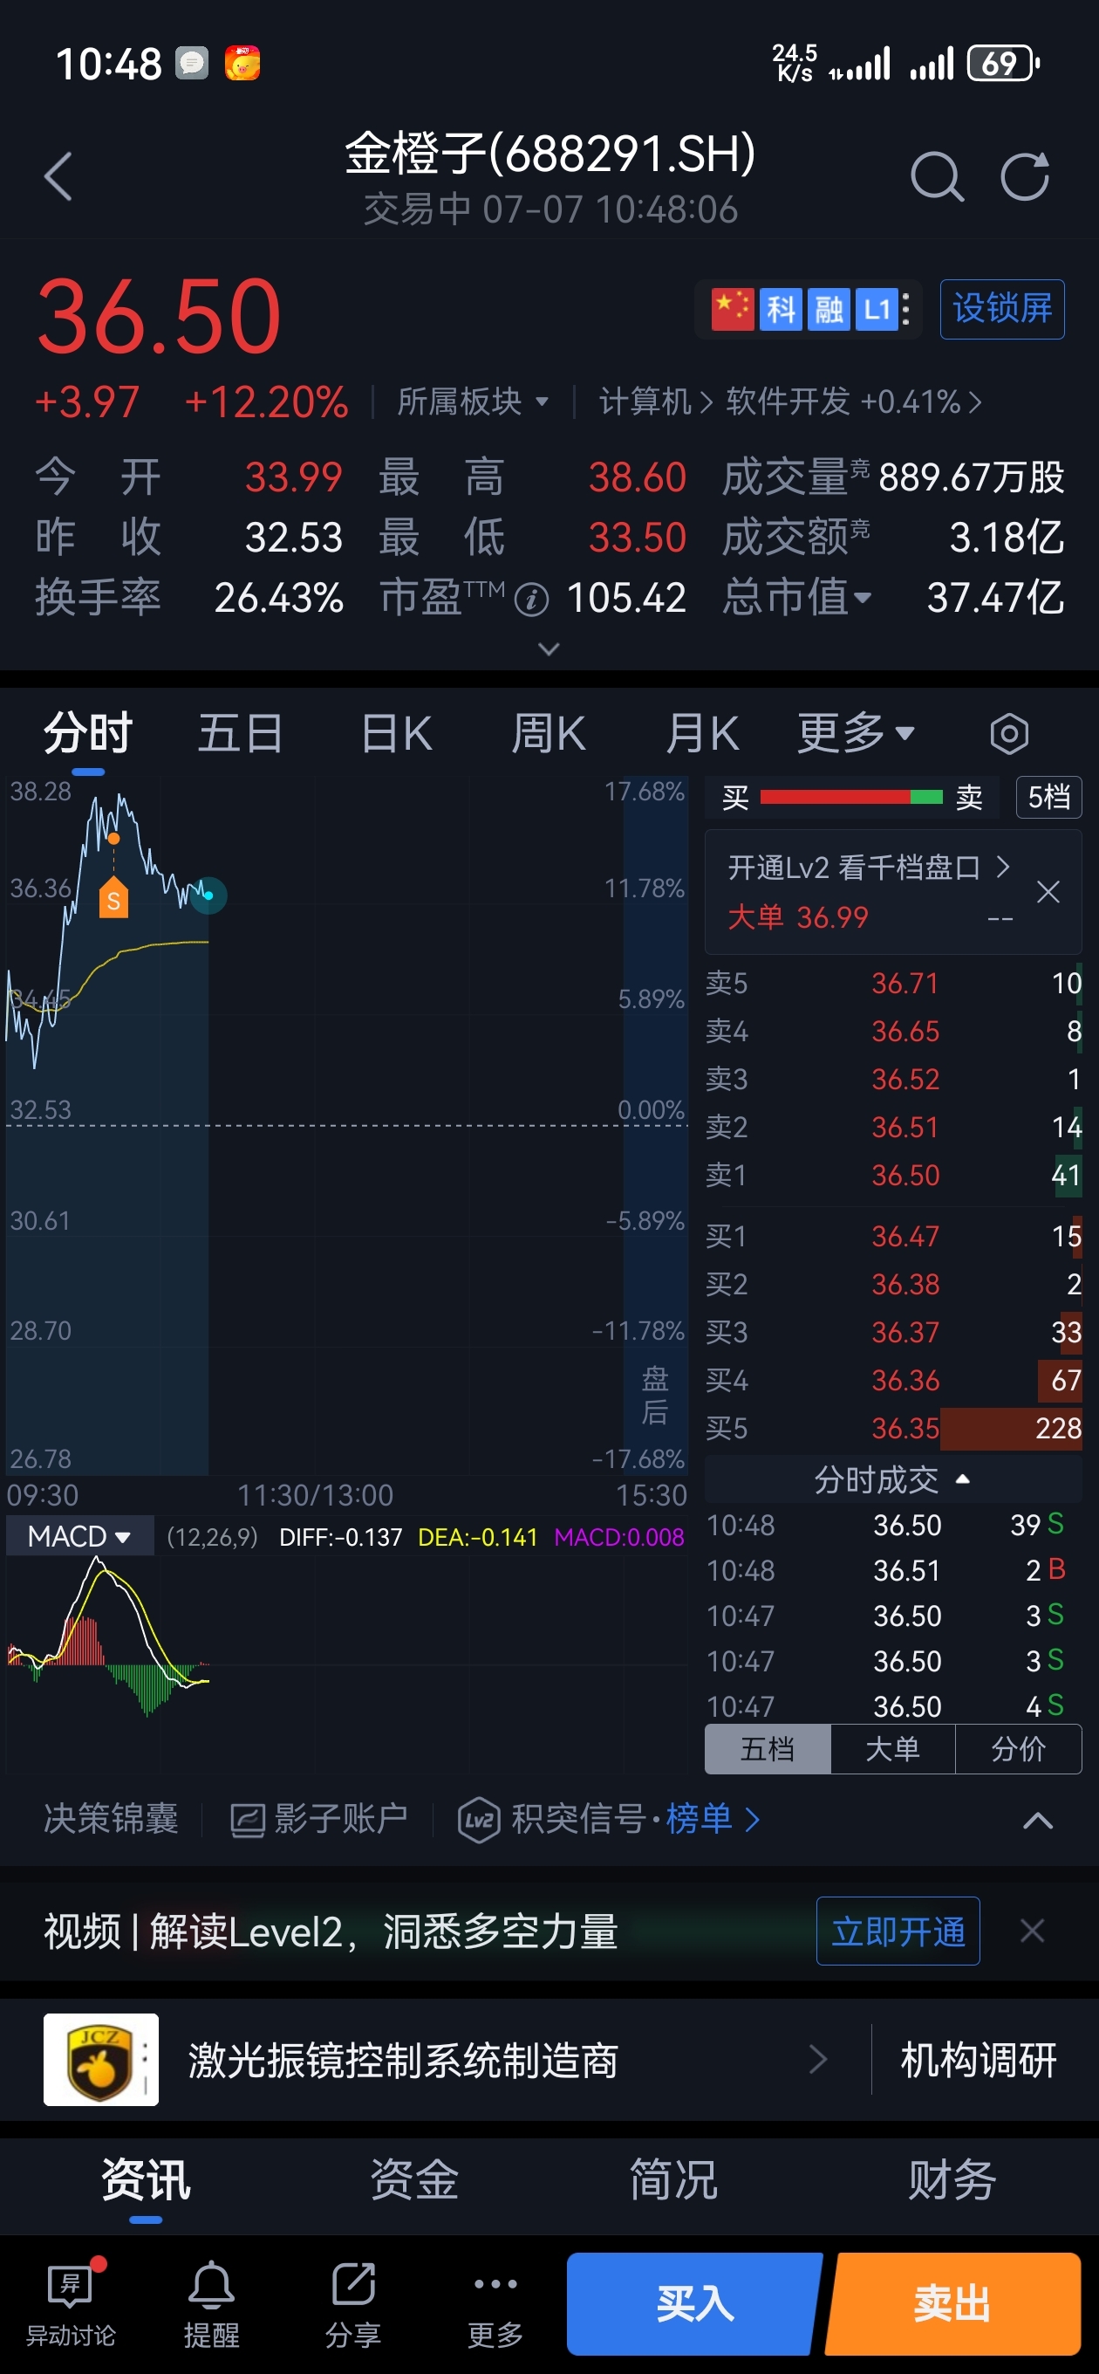Switch to 周K chart tab
The height and width of the screenshot is (2374, 1099).
click(x=549, y=735)
